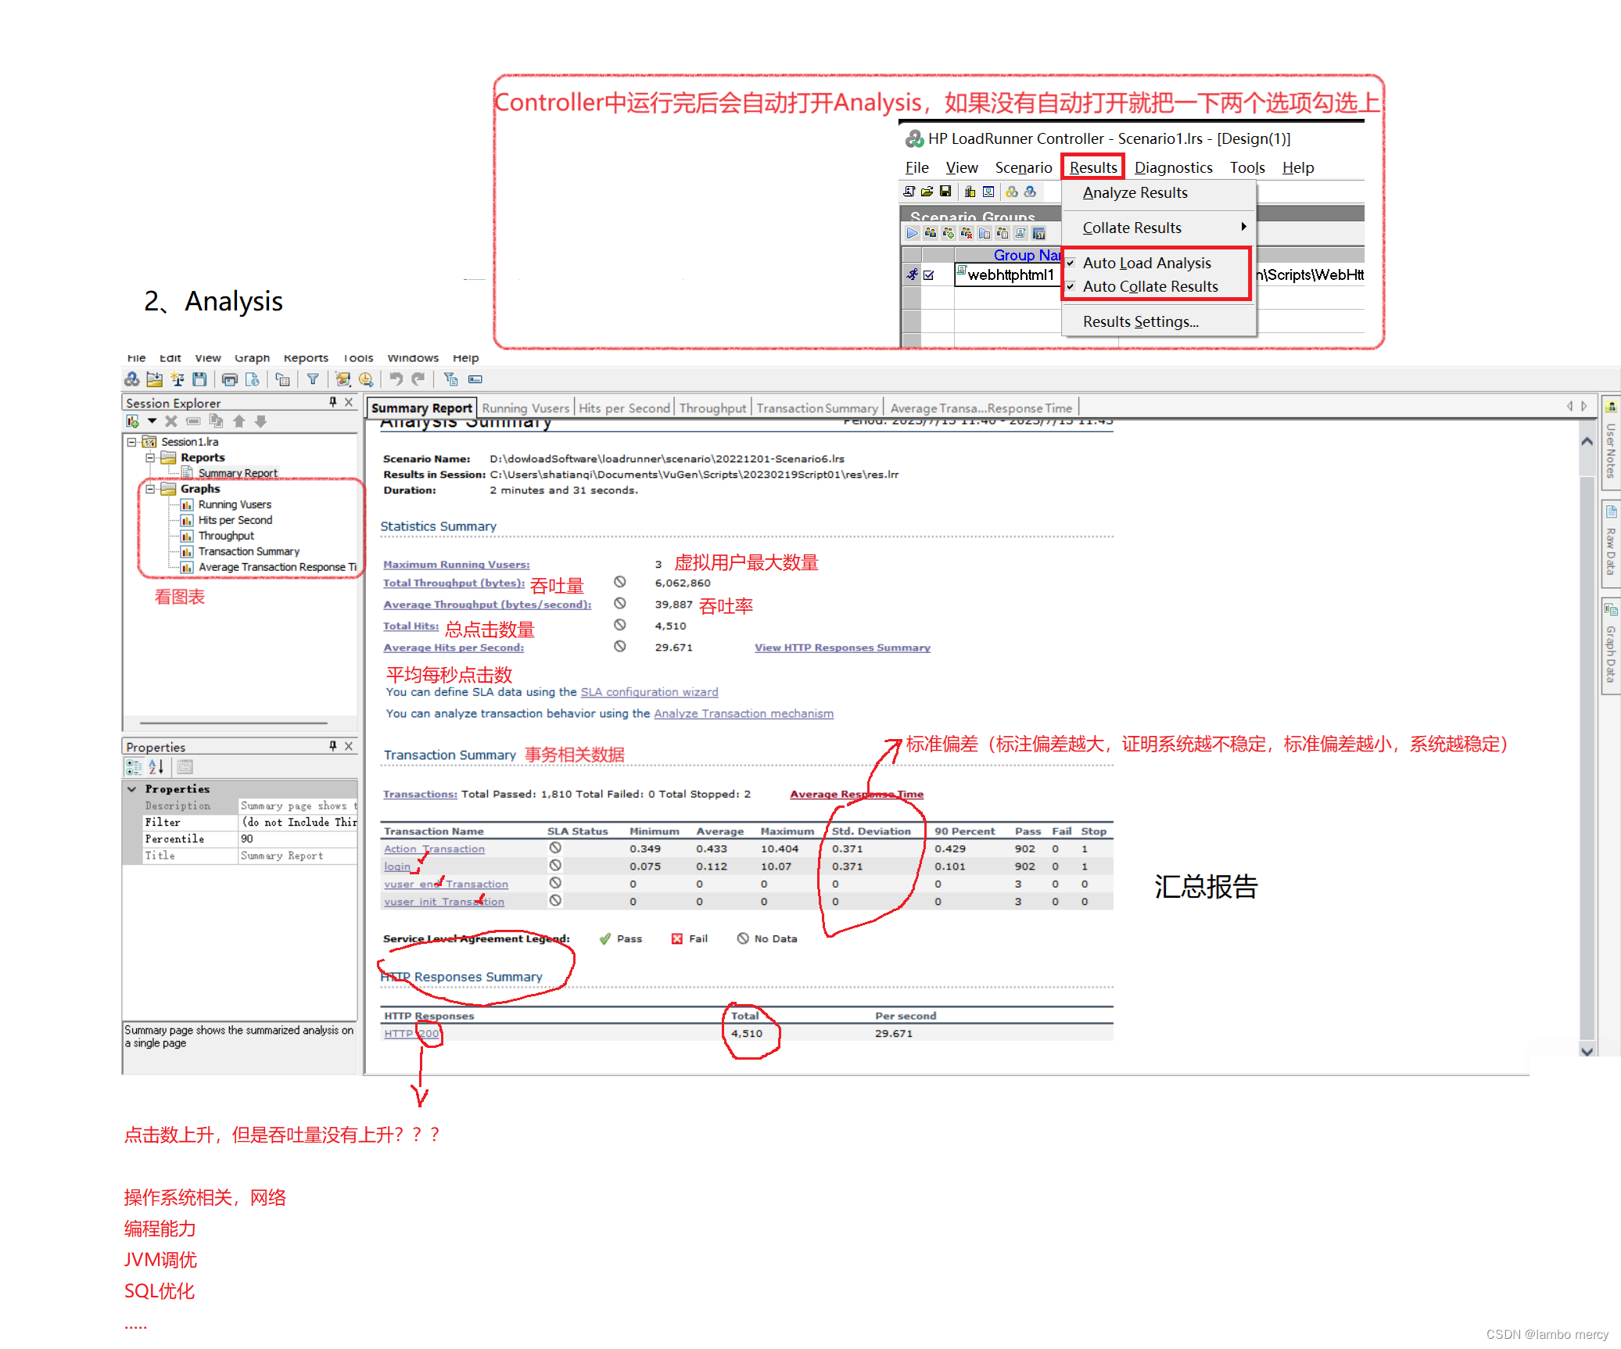Open the Results menu in Controller
The height and width of the screenshot is (1349, 1621).
(1093, 167)
